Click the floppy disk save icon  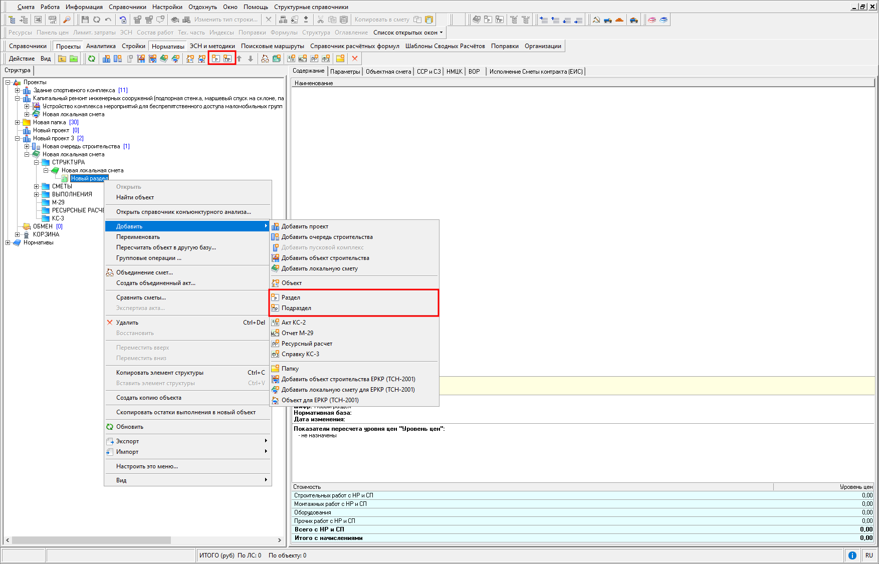click(x=85, y=20)
